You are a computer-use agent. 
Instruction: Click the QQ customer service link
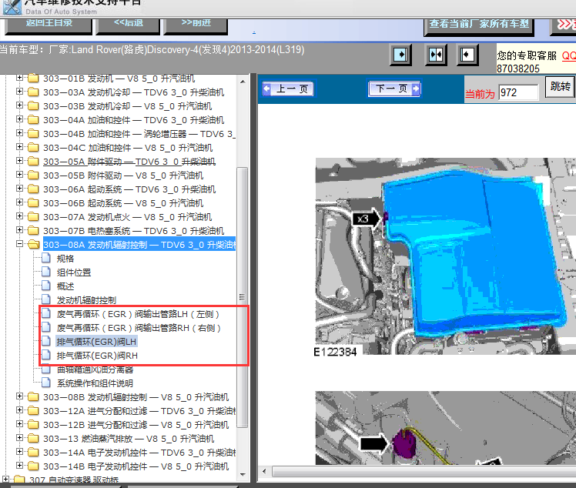coord(568,56)
